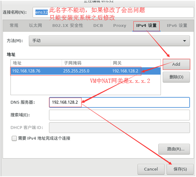Screen dimensions: 196x177
Task: Click the DHCP 客户端 ID field
Action: [x=119, y=127]
